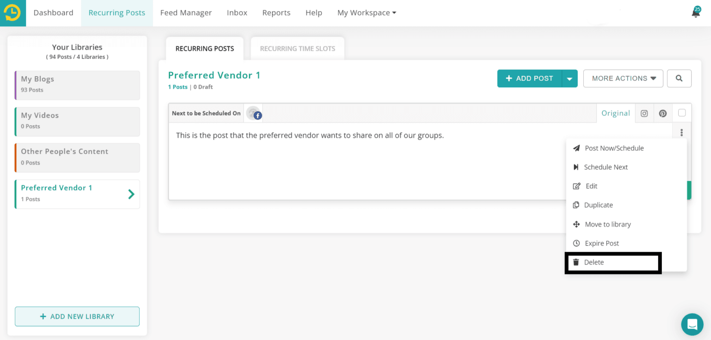
Task: Select Duplicate in the context menu
Action: (598, 205)
